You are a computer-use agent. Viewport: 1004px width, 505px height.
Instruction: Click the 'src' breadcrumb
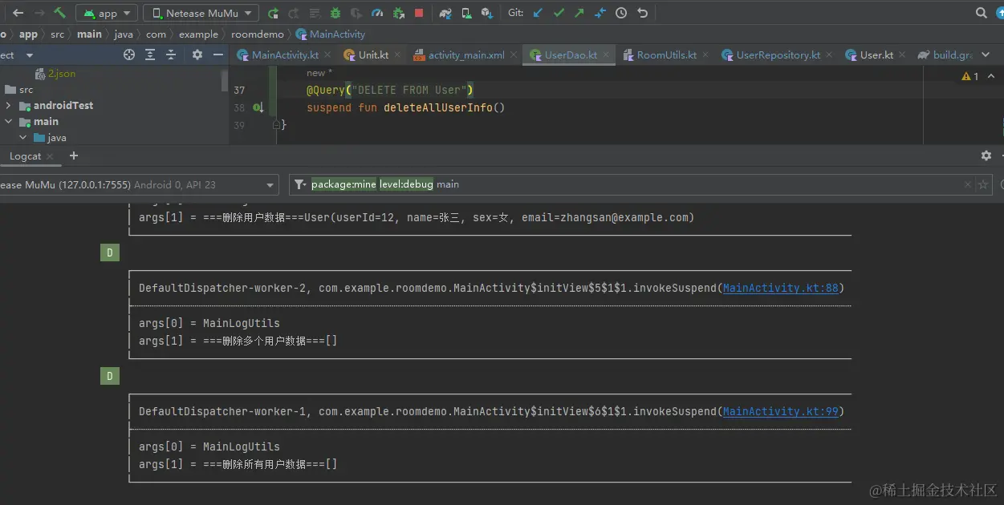tap(58, 34)
